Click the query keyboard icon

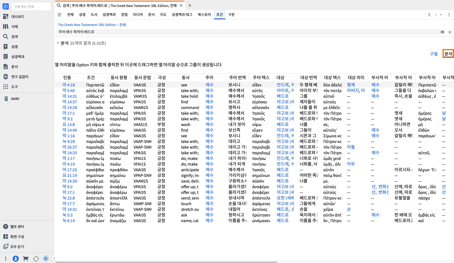[442, 32]
